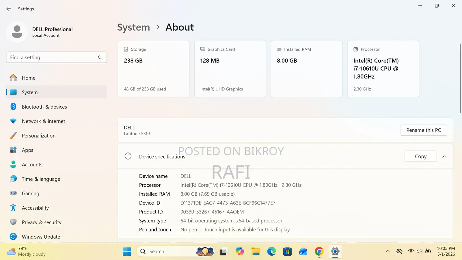Click the search magnifier in Find a setting
The image size is (462, 260).
click(100, 57)
